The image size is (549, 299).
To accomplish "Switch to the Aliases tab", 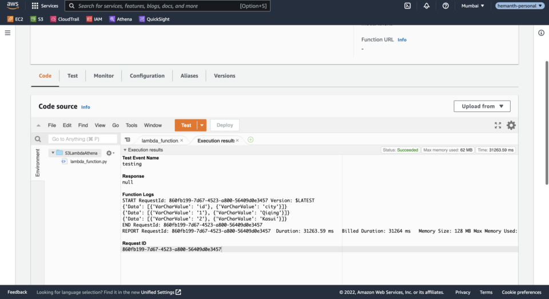I will click(x=189, y=75).
